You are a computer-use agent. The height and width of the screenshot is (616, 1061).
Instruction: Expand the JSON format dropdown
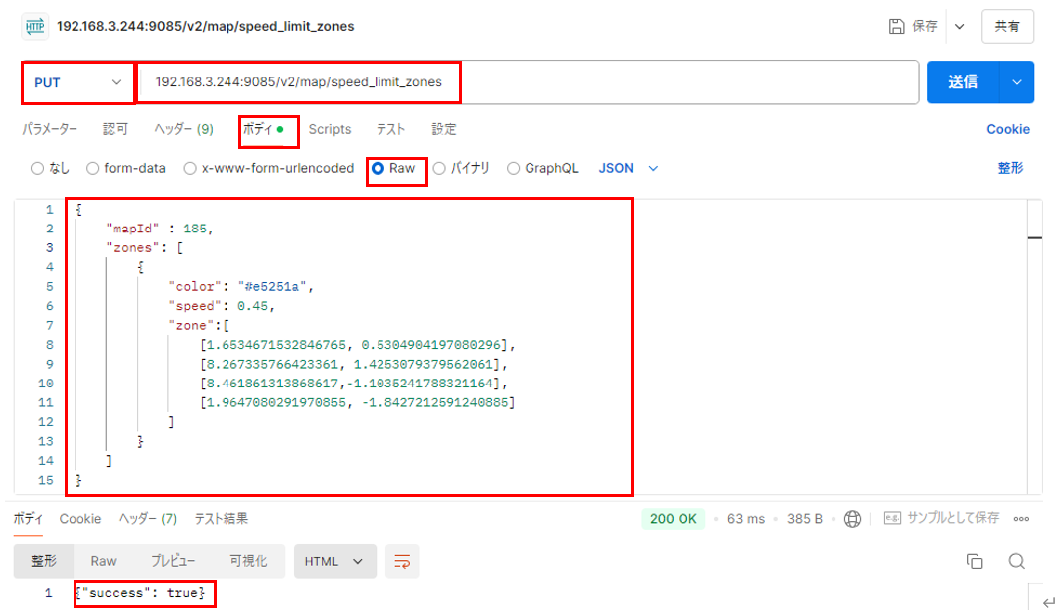[x=628, y=169]
